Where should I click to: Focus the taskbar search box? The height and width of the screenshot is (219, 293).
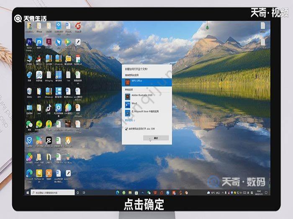point(53,193)
